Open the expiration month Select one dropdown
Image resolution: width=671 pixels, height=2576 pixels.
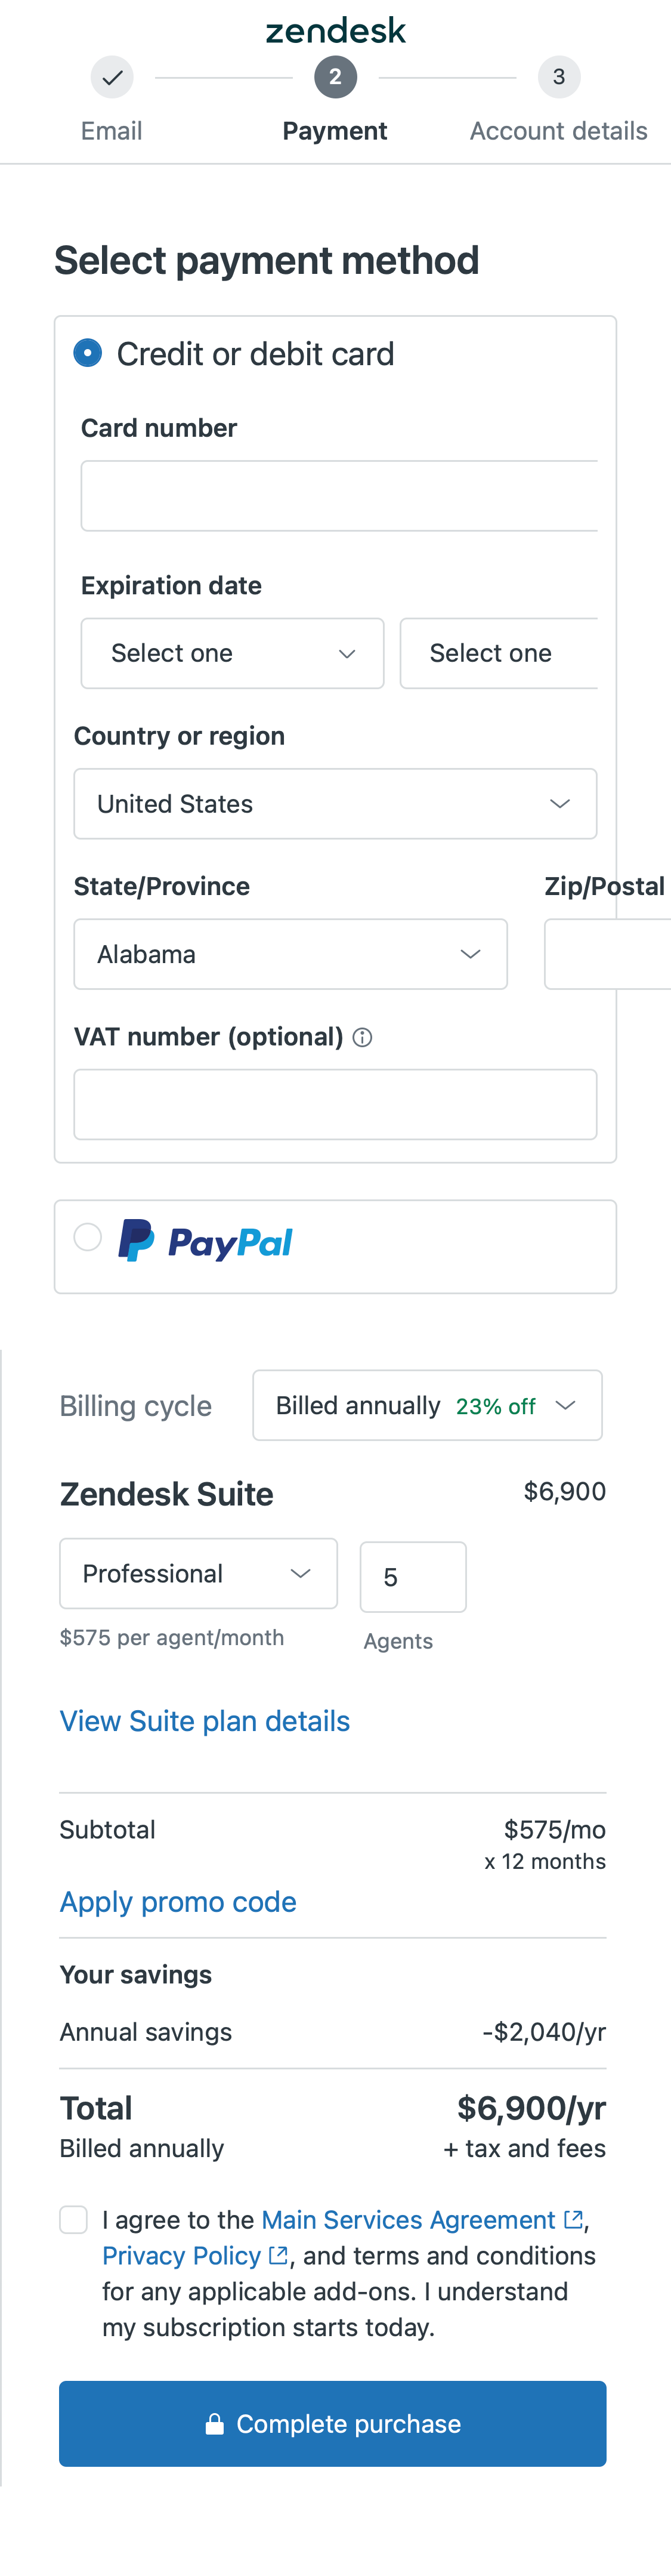[x=232, y=653]
